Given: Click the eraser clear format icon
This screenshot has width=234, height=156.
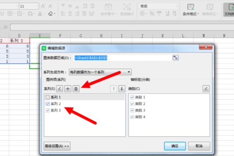Looking at the screenshot, I should (51, 14).
